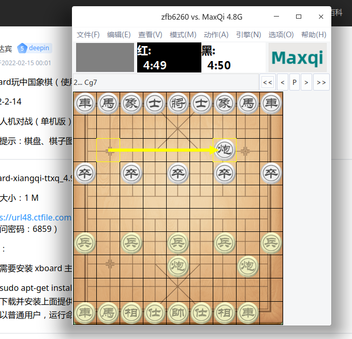The width and height of the screenshot is (352, 339).
Task: Jump to game start with << button
Action: tap(268, 82)
